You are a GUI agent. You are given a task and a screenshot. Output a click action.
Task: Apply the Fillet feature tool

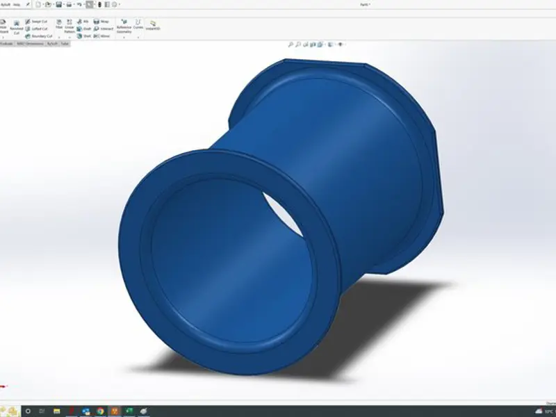(x=59, y=25)
